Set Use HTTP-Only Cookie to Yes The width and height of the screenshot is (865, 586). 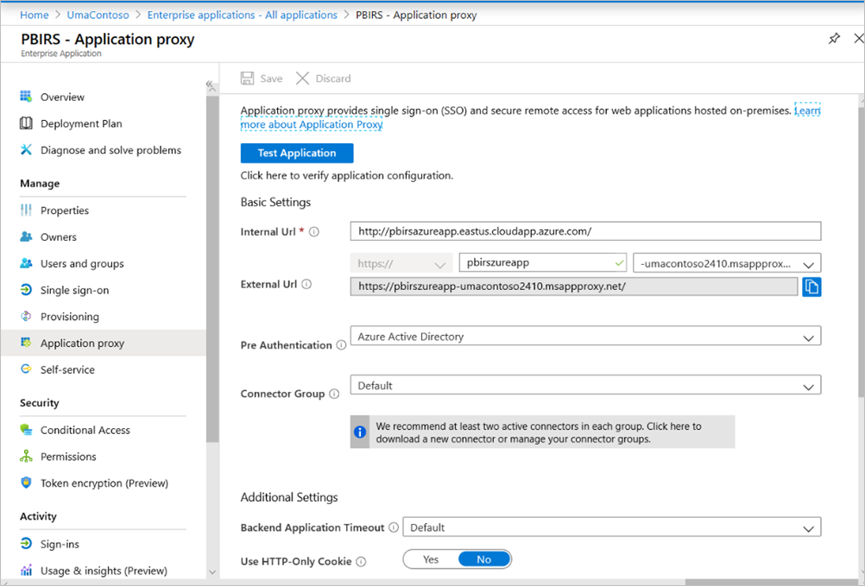click(x=431, y=558)
